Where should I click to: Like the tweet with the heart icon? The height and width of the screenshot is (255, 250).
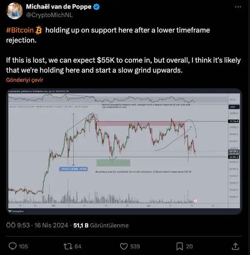point(124,246)
